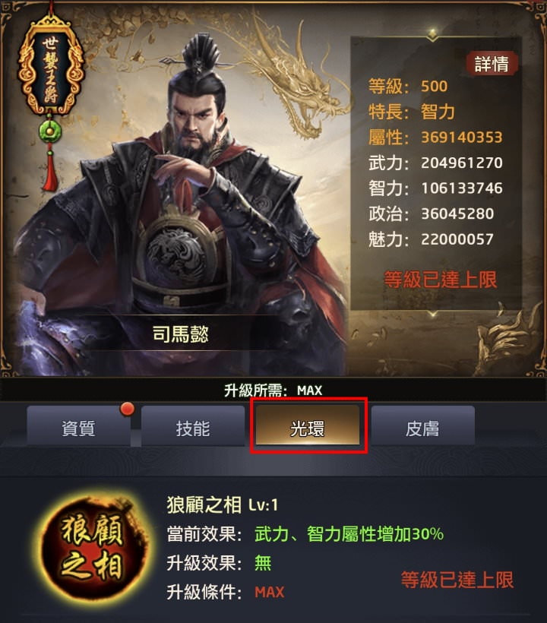The image size is (547, 623).
Task: Select the highlighted 光環 tab
Action: click(308, 429)
